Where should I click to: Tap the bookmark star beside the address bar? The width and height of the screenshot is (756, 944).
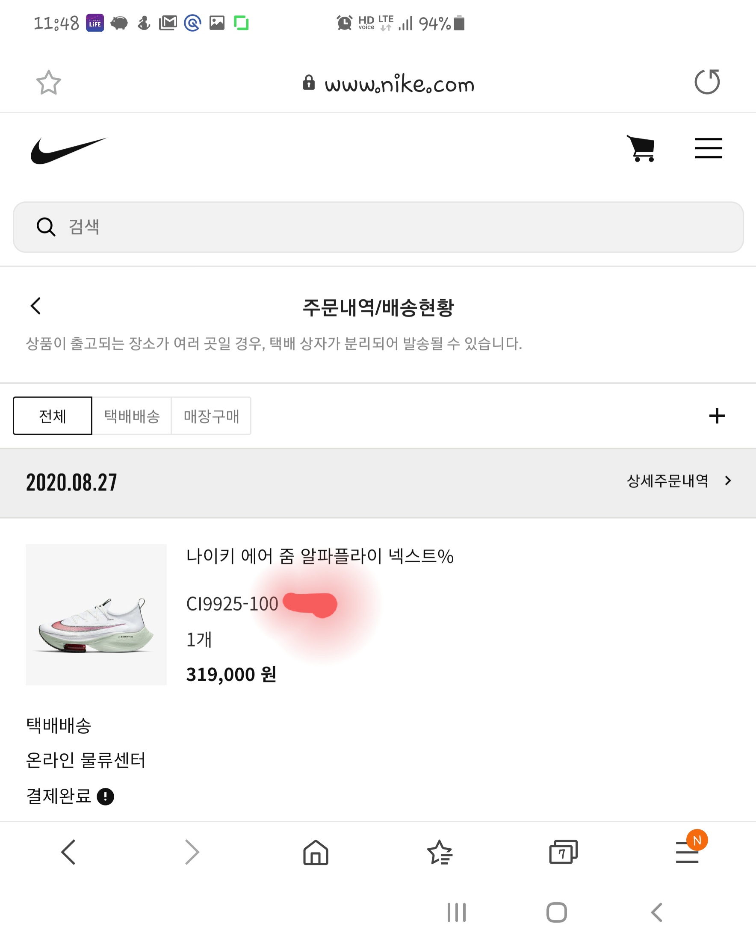(48, 83)
